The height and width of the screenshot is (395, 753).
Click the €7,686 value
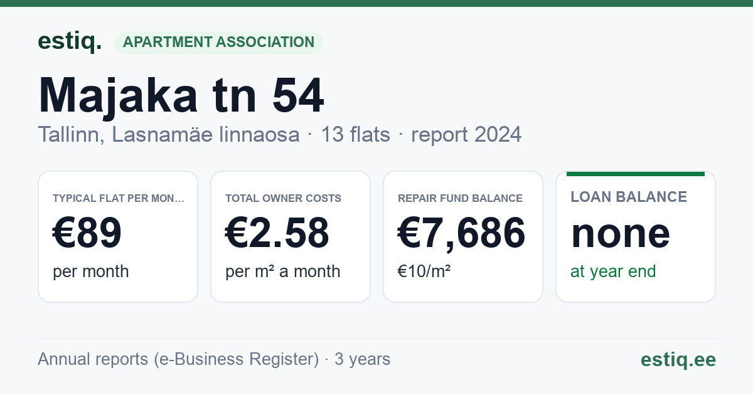pos(462,233)
